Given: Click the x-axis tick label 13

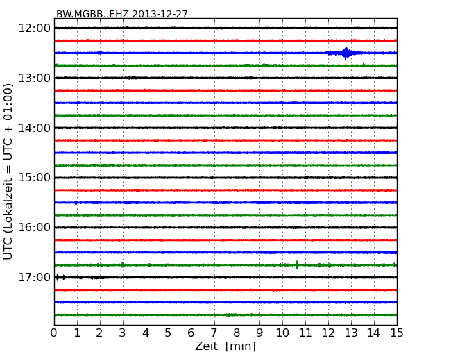Looking at the screenshot, I should 351,333.
